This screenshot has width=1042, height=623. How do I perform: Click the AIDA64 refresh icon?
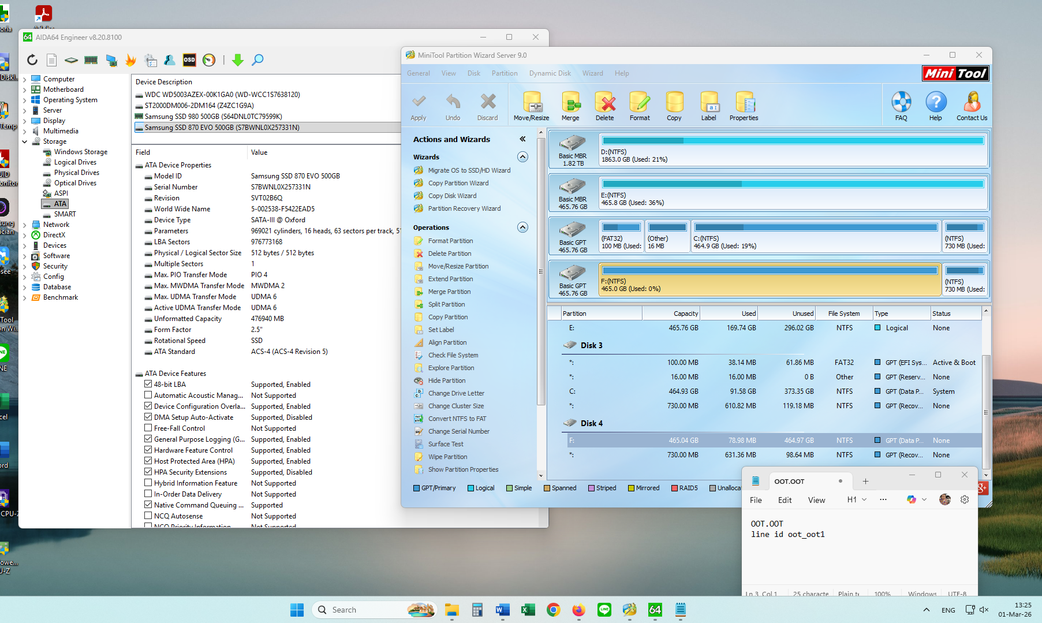pos(32,60)
